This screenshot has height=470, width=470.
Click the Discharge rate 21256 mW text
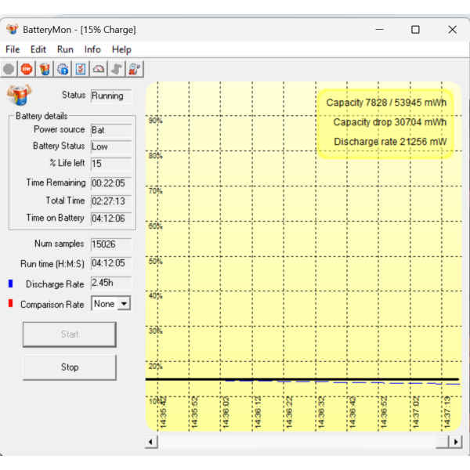(x=390, y=142)
